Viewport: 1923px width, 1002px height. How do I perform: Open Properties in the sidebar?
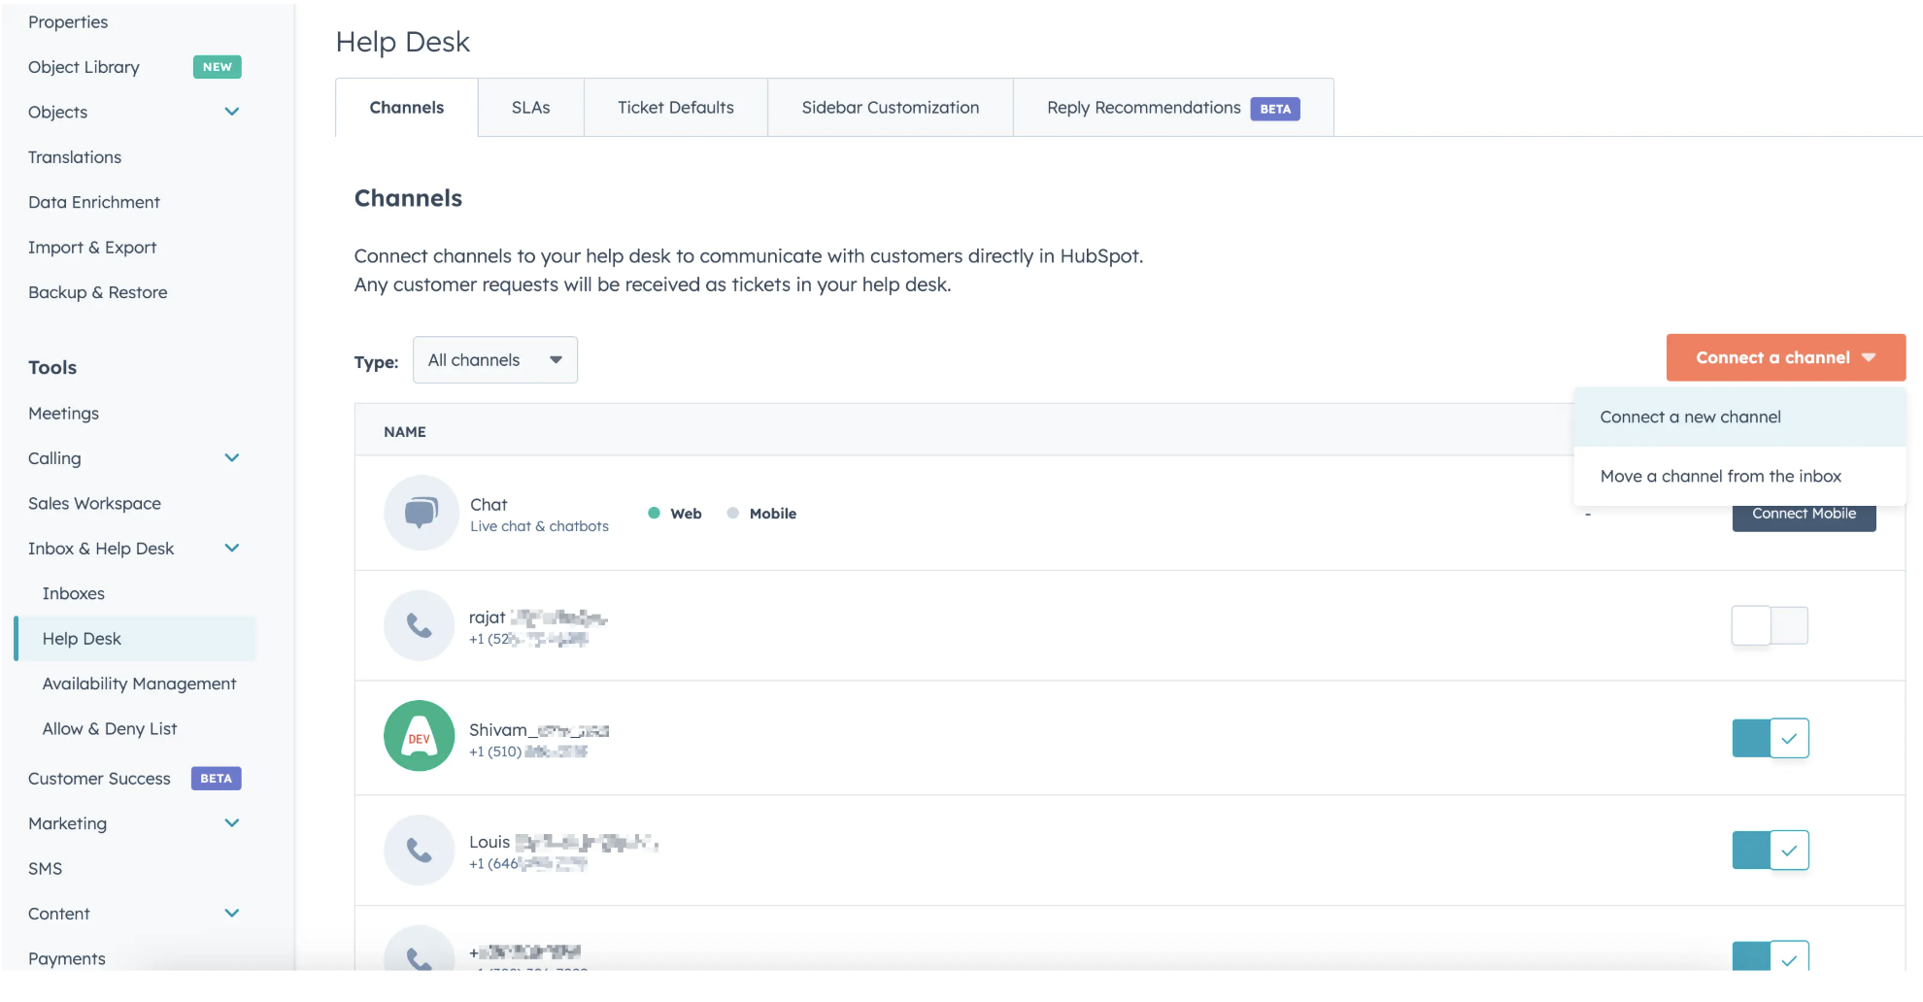point(68,22)
